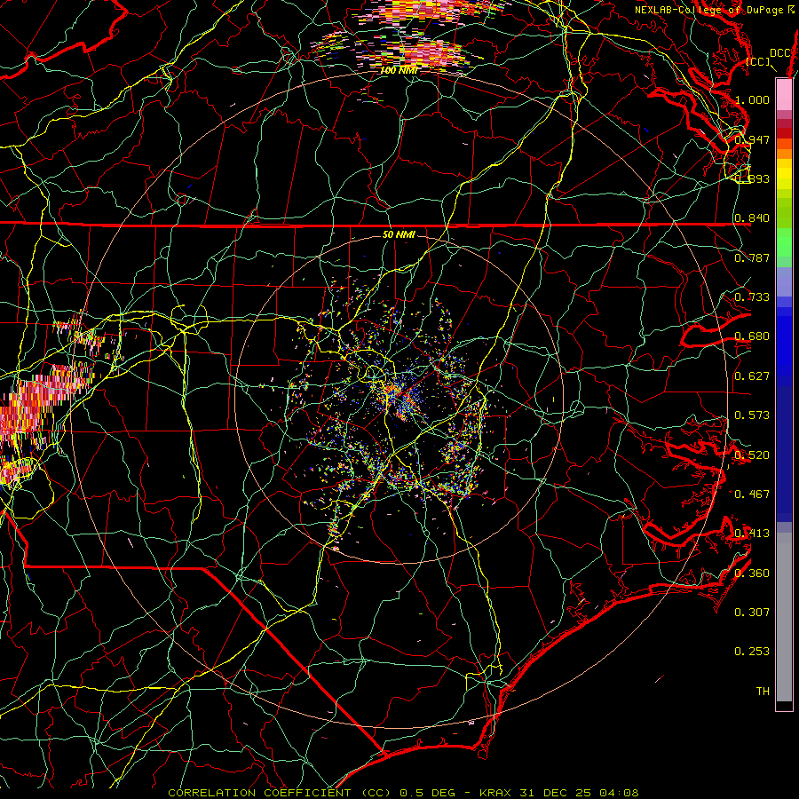Click the 1.000 value on the color scale

[x=752, y=99]
